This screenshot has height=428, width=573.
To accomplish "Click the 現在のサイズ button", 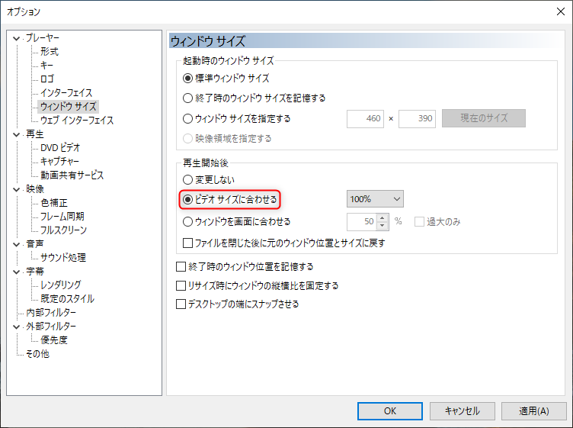I will click(x=484, y=118).
